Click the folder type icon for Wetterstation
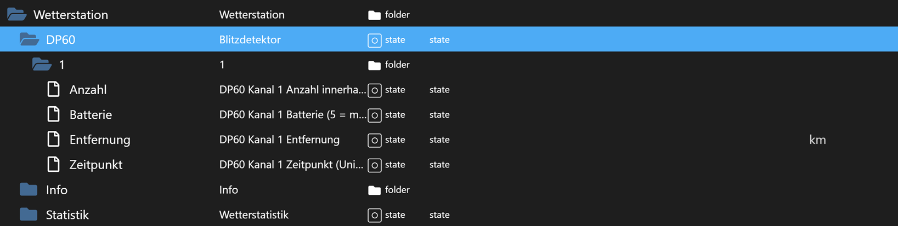The width and height of the screenshot is (898, 226). pos(374,15)
